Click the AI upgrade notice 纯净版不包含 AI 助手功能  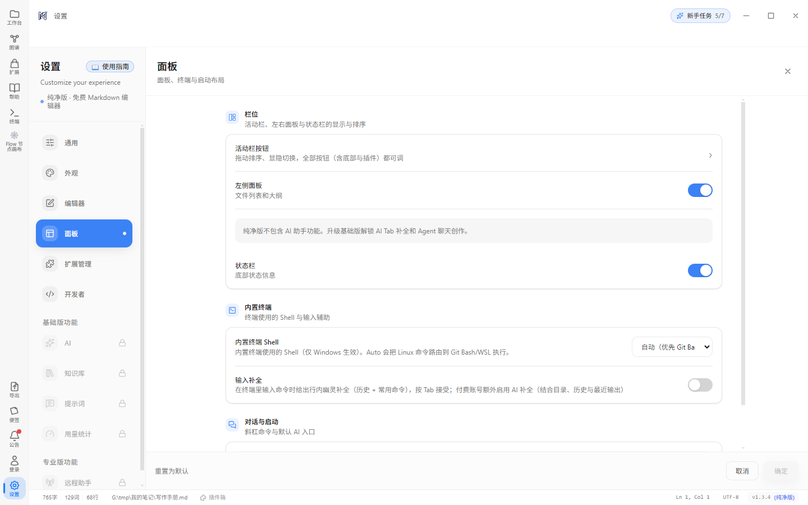474,231
